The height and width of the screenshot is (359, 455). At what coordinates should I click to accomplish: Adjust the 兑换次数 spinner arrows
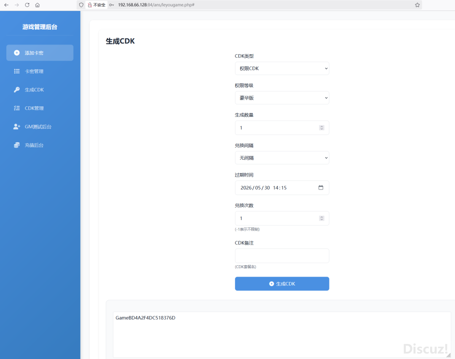point(321,218)
